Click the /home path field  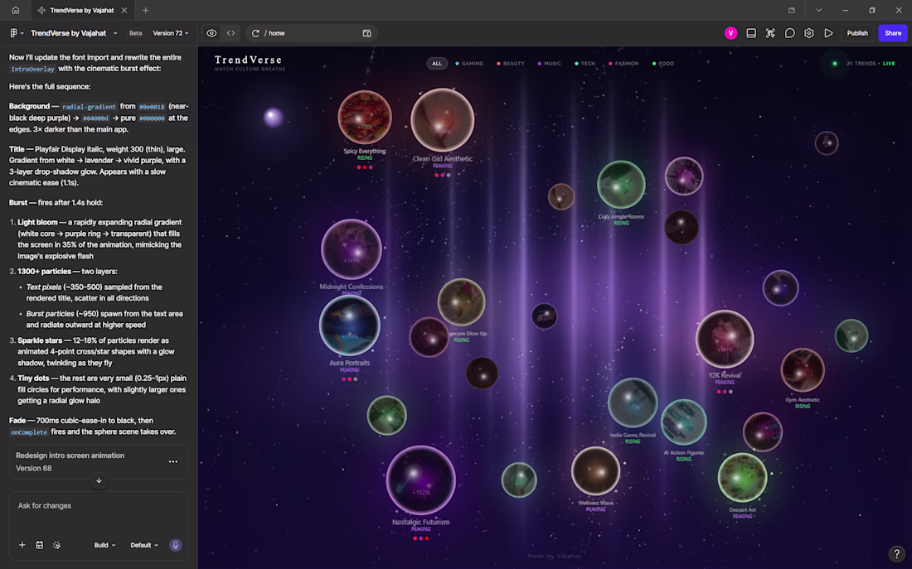311,33
